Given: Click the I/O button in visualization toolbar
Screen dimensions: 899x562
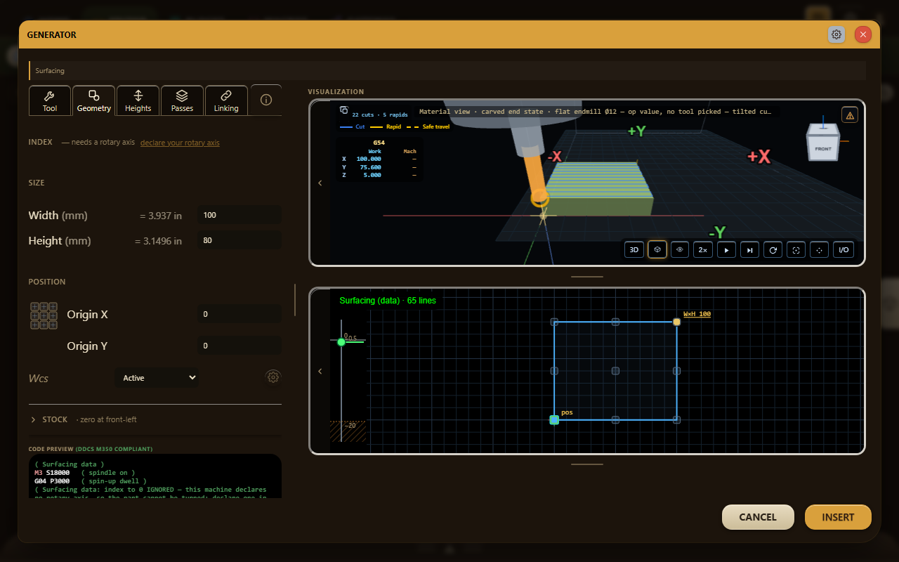Looking at the screenshot, I should pos(843,249).
